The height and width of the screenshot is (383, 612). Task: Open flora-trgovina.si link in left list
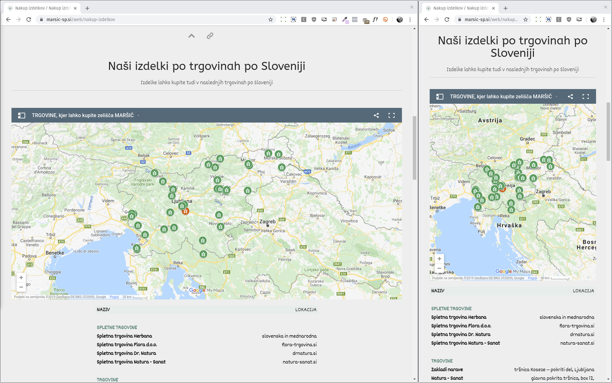[299, 345]
